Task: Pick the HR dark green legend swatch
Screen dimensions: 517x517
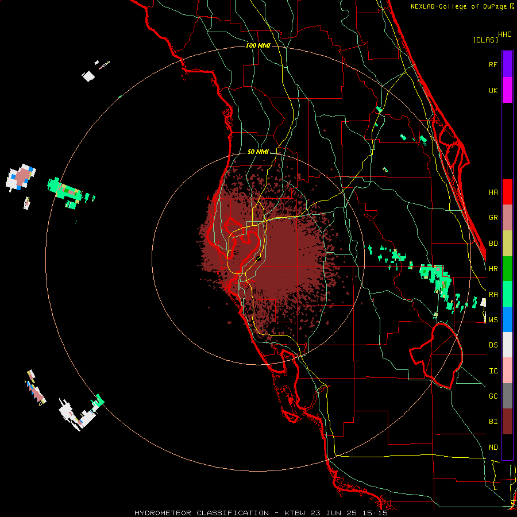Action: pos(507,269)
